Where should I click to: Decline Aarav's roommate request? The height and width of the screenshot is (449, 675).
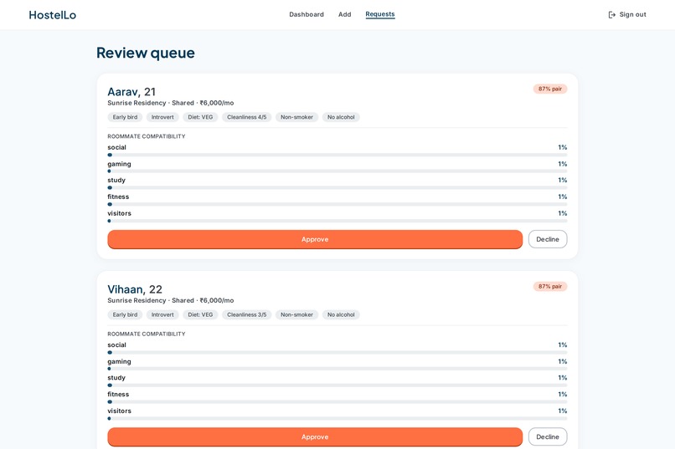coord(548,239)
